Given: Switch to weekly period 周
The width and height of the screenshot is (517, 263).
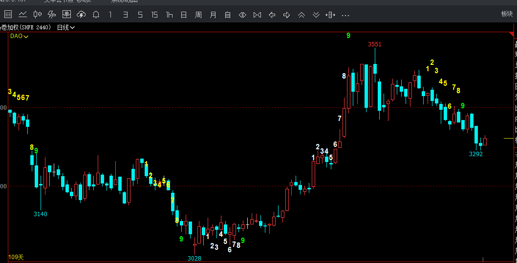Looking at the screenshot, I should (198, 15).
